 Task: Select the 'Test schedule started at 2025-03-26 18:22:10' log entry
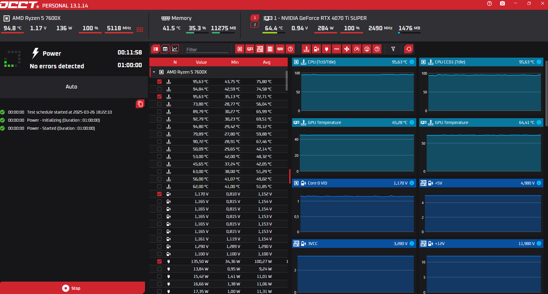[x=69, y=112]
